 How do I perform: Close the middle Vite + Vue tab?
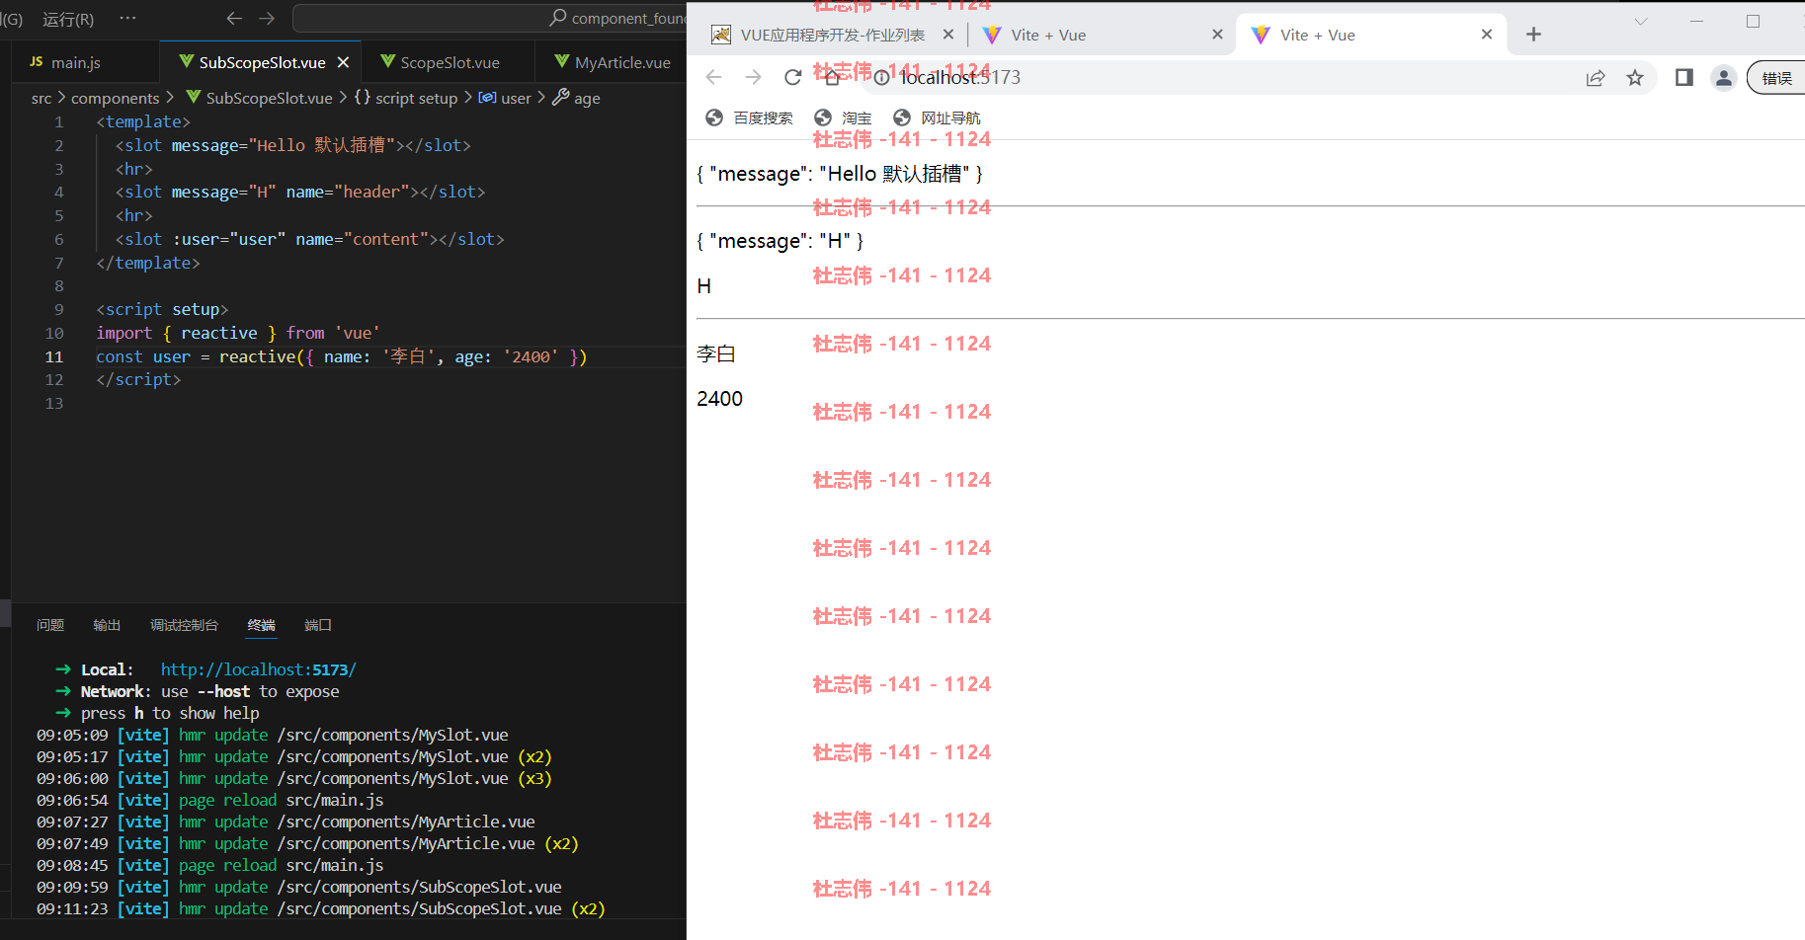tap(1217, 35)
